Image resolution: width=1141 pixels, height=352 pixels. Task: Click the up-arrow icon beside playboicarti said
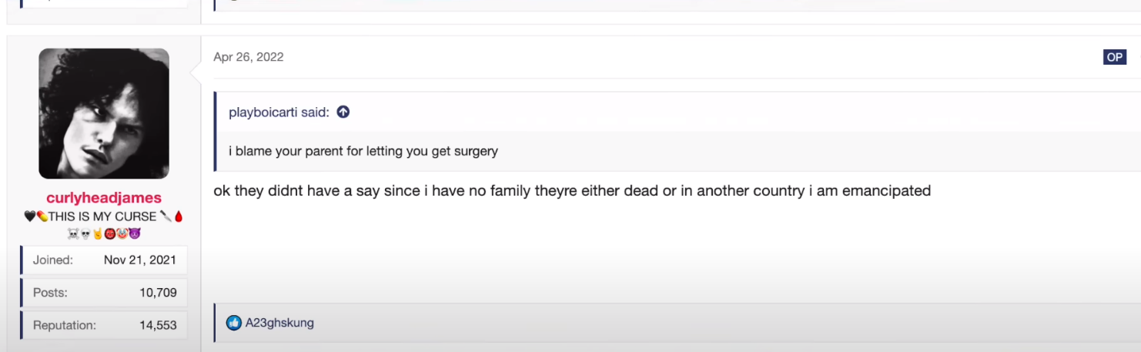coord(343,112)
